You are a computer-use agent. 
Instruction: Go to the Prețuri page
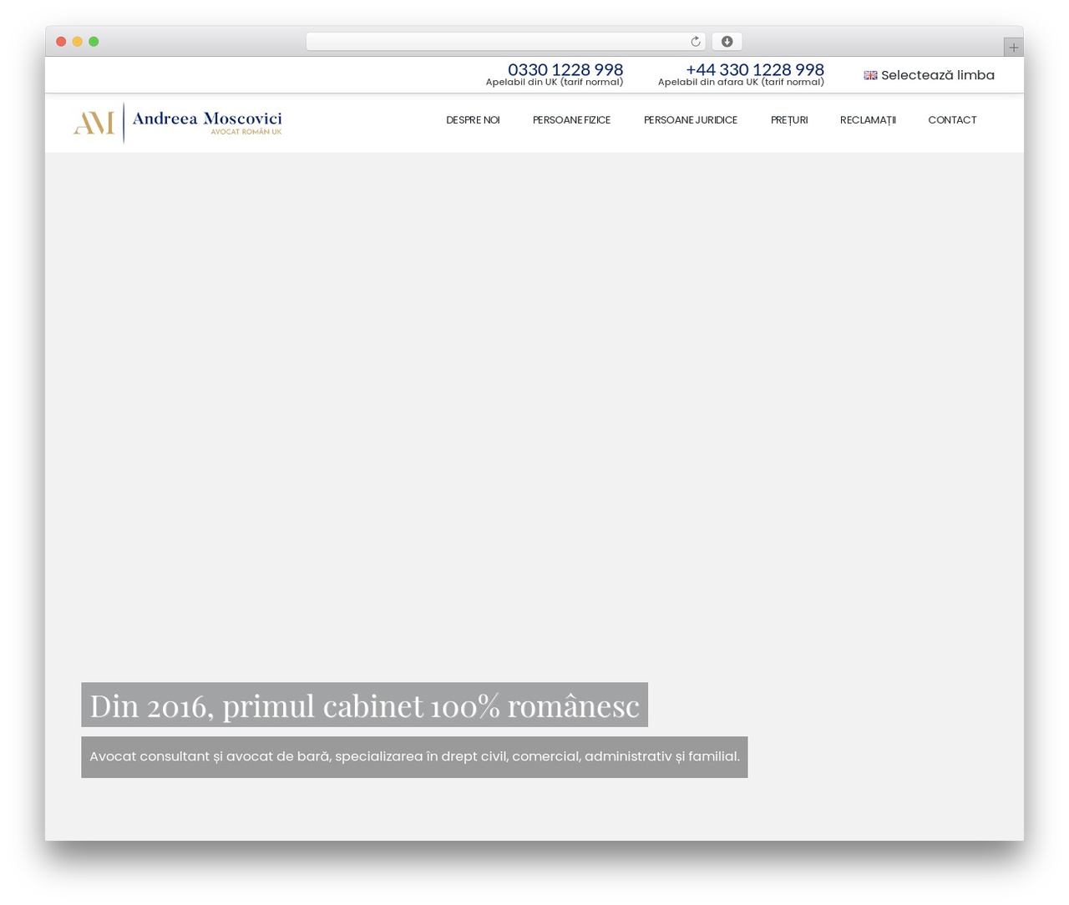[789, 120]
